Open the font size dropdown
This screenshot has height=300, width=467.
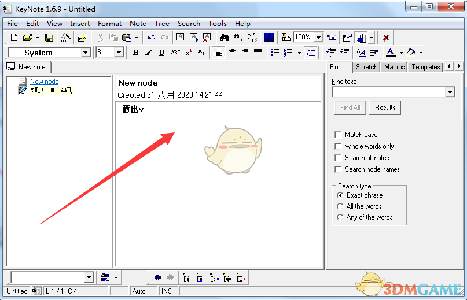[x=119, y=53]
